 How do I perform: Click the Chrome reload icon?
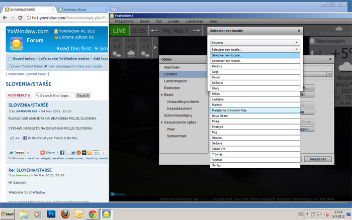tap(20, 18)
